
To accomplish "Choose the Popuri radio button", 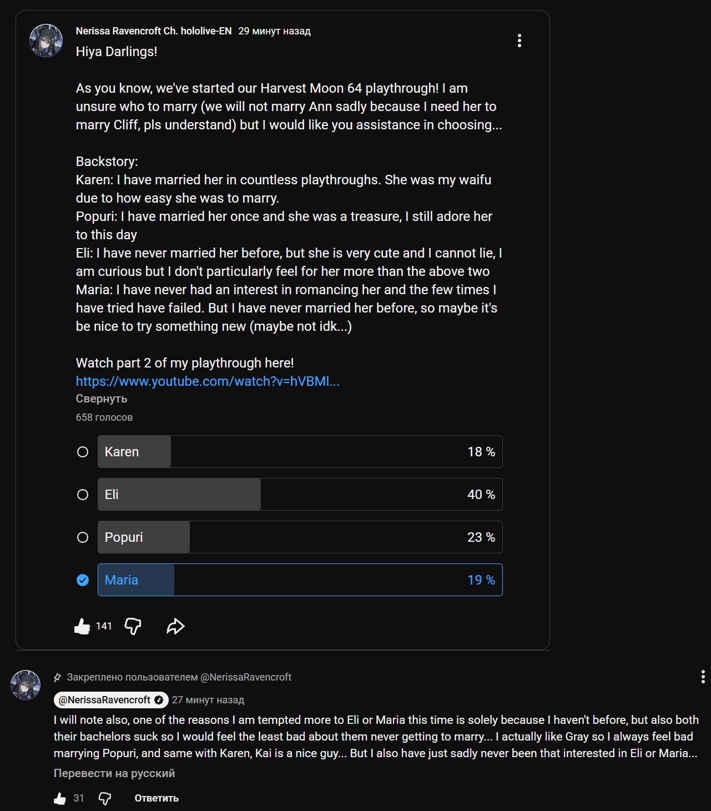I will pos(83,537).
